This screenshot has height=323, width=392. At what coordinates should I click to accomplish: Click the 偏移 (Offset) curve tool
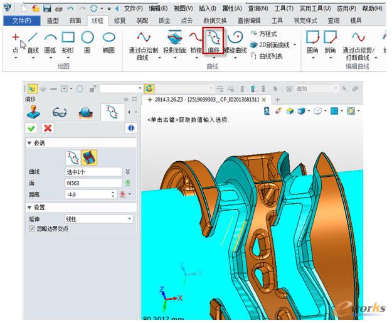click(213, 43)
